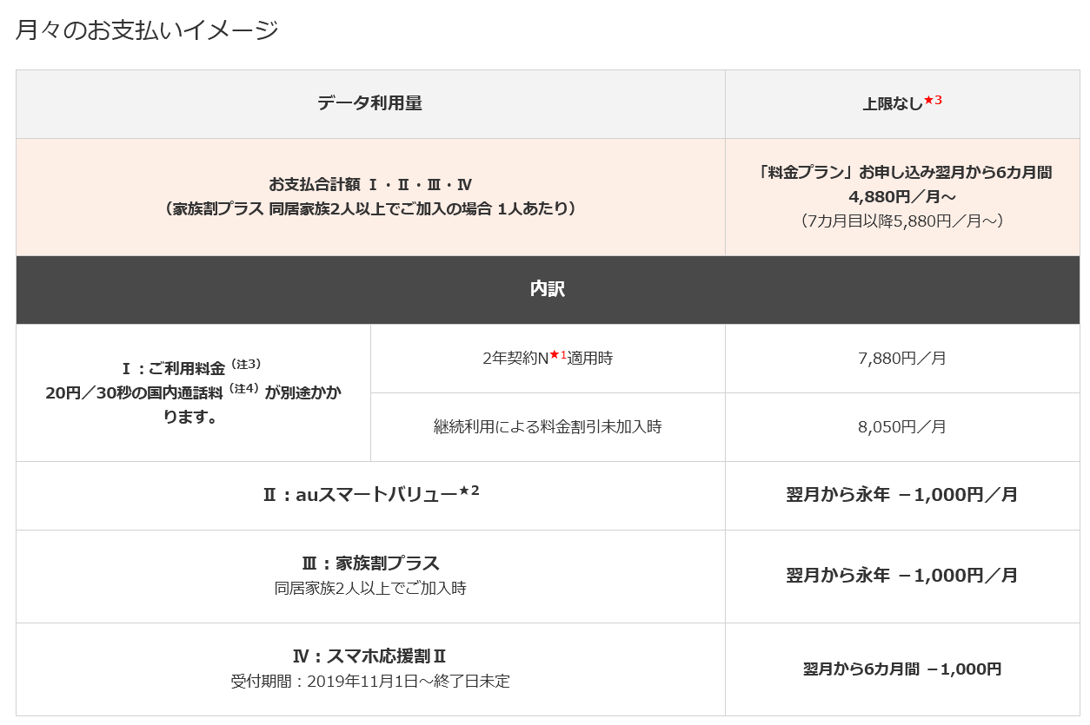The image size is (1090, 725).
Task: Select the 4,880円／月～ price text
Action: pyautogui.click(x=902, y=196)
